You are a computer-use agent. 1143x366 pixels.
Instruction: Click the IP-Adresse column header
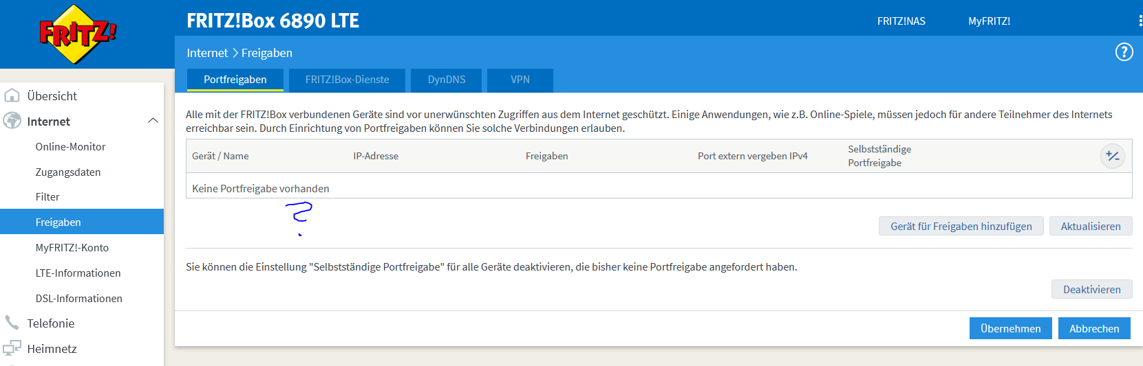click(376, 156)
